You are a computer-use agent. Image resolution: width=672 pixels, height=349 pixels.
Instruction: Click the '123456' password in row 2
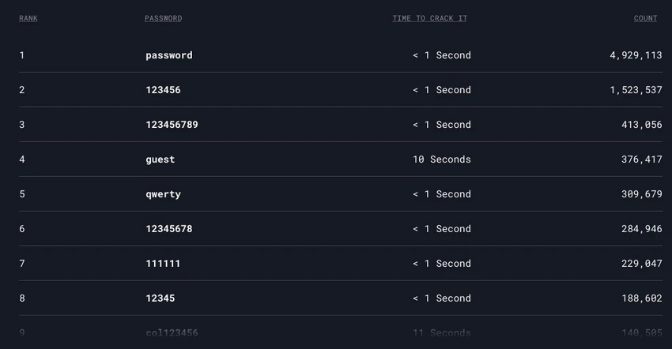click(x=164, y=90)
